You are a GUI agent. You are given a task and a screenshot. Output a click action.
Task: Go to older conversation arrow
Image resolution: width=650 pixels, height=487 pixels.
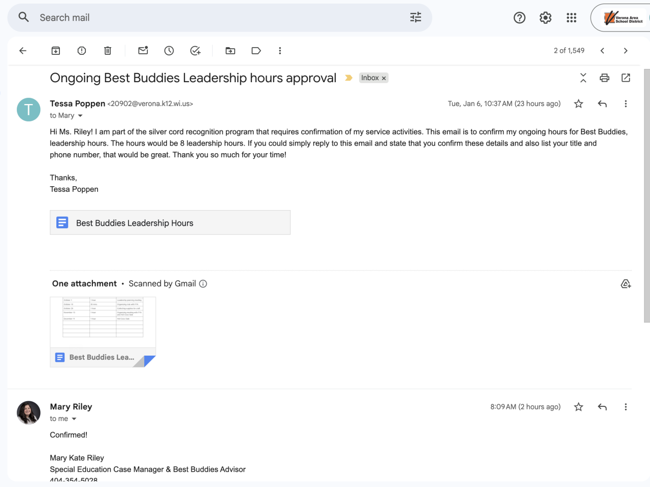pos(626,51)
